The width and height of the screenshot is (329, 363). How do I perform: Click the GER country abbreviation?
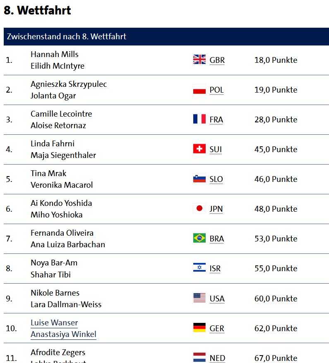point(217,329)
